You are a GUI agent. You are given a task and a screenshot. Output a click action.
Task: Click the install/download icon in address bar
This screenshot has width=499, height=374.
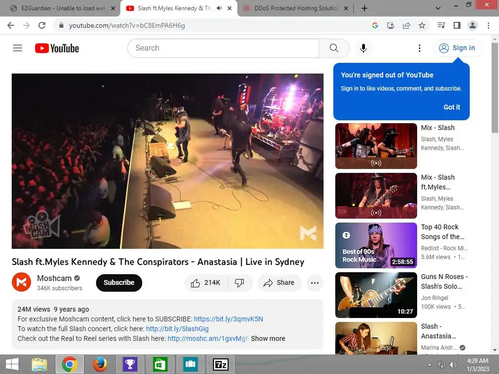pos(391,25)
